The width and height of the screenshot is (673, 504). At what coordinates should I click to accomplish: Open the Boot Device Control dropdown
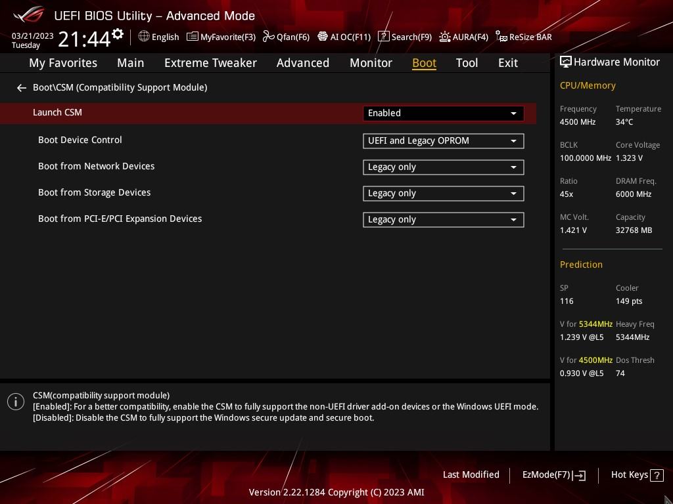[444, 141]
